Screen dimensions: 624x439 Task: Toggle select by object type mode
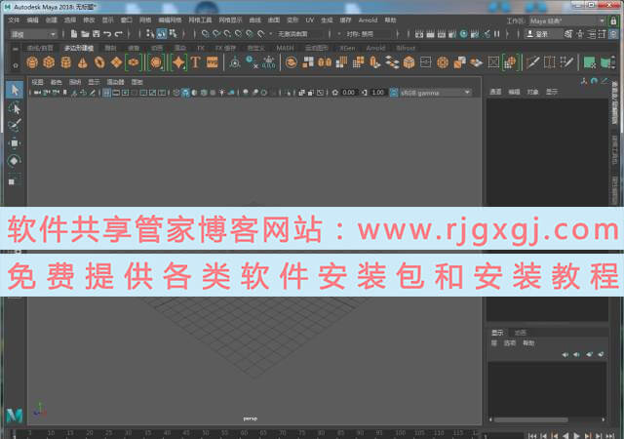click(161, 34)
